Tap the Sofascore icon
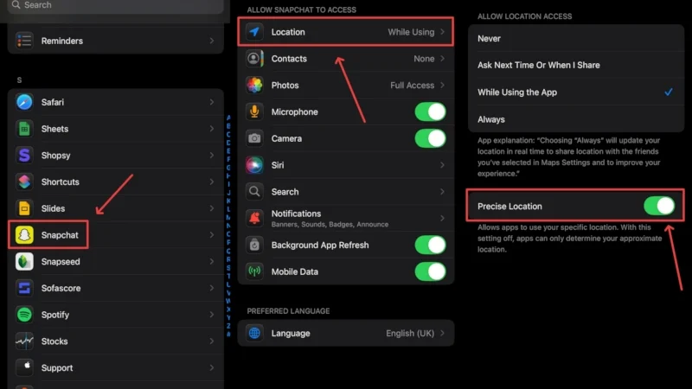 pos(24,288)
